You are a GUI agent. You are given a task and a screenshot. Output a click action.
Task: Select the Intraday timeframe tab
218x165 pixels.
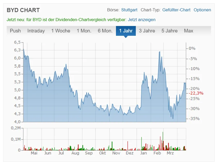click(36, 31)
